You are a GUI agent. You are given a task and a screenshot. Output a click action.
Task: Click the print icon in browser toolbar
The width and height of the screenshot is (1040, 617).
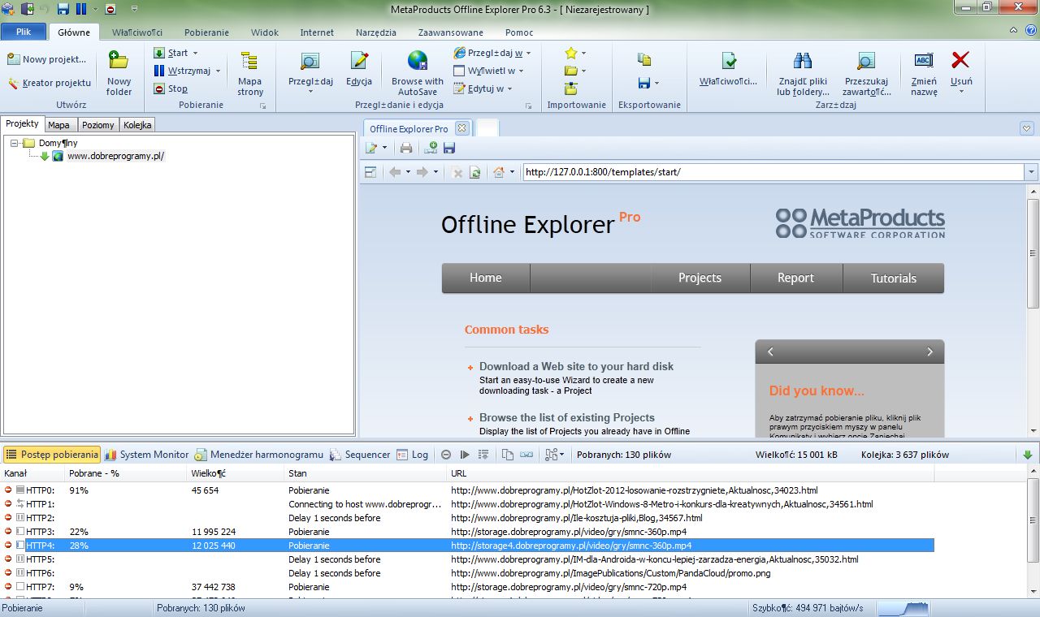[x=406, y=148]
